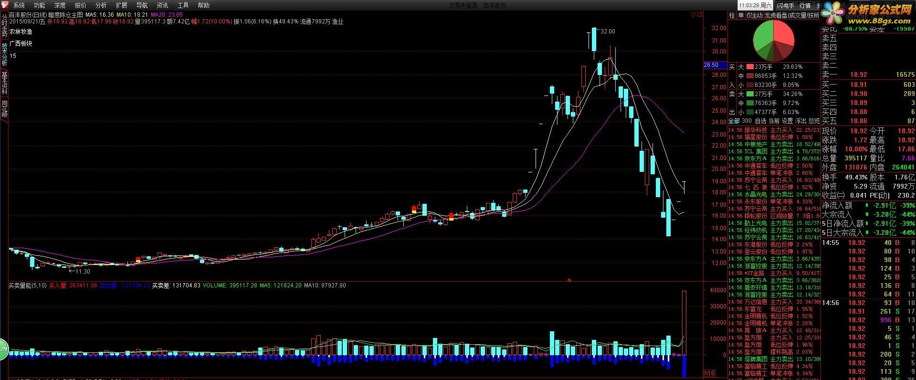Click the buy/sell pie chart
Viewport: 916px width, 380px height.
pos(773,41)
